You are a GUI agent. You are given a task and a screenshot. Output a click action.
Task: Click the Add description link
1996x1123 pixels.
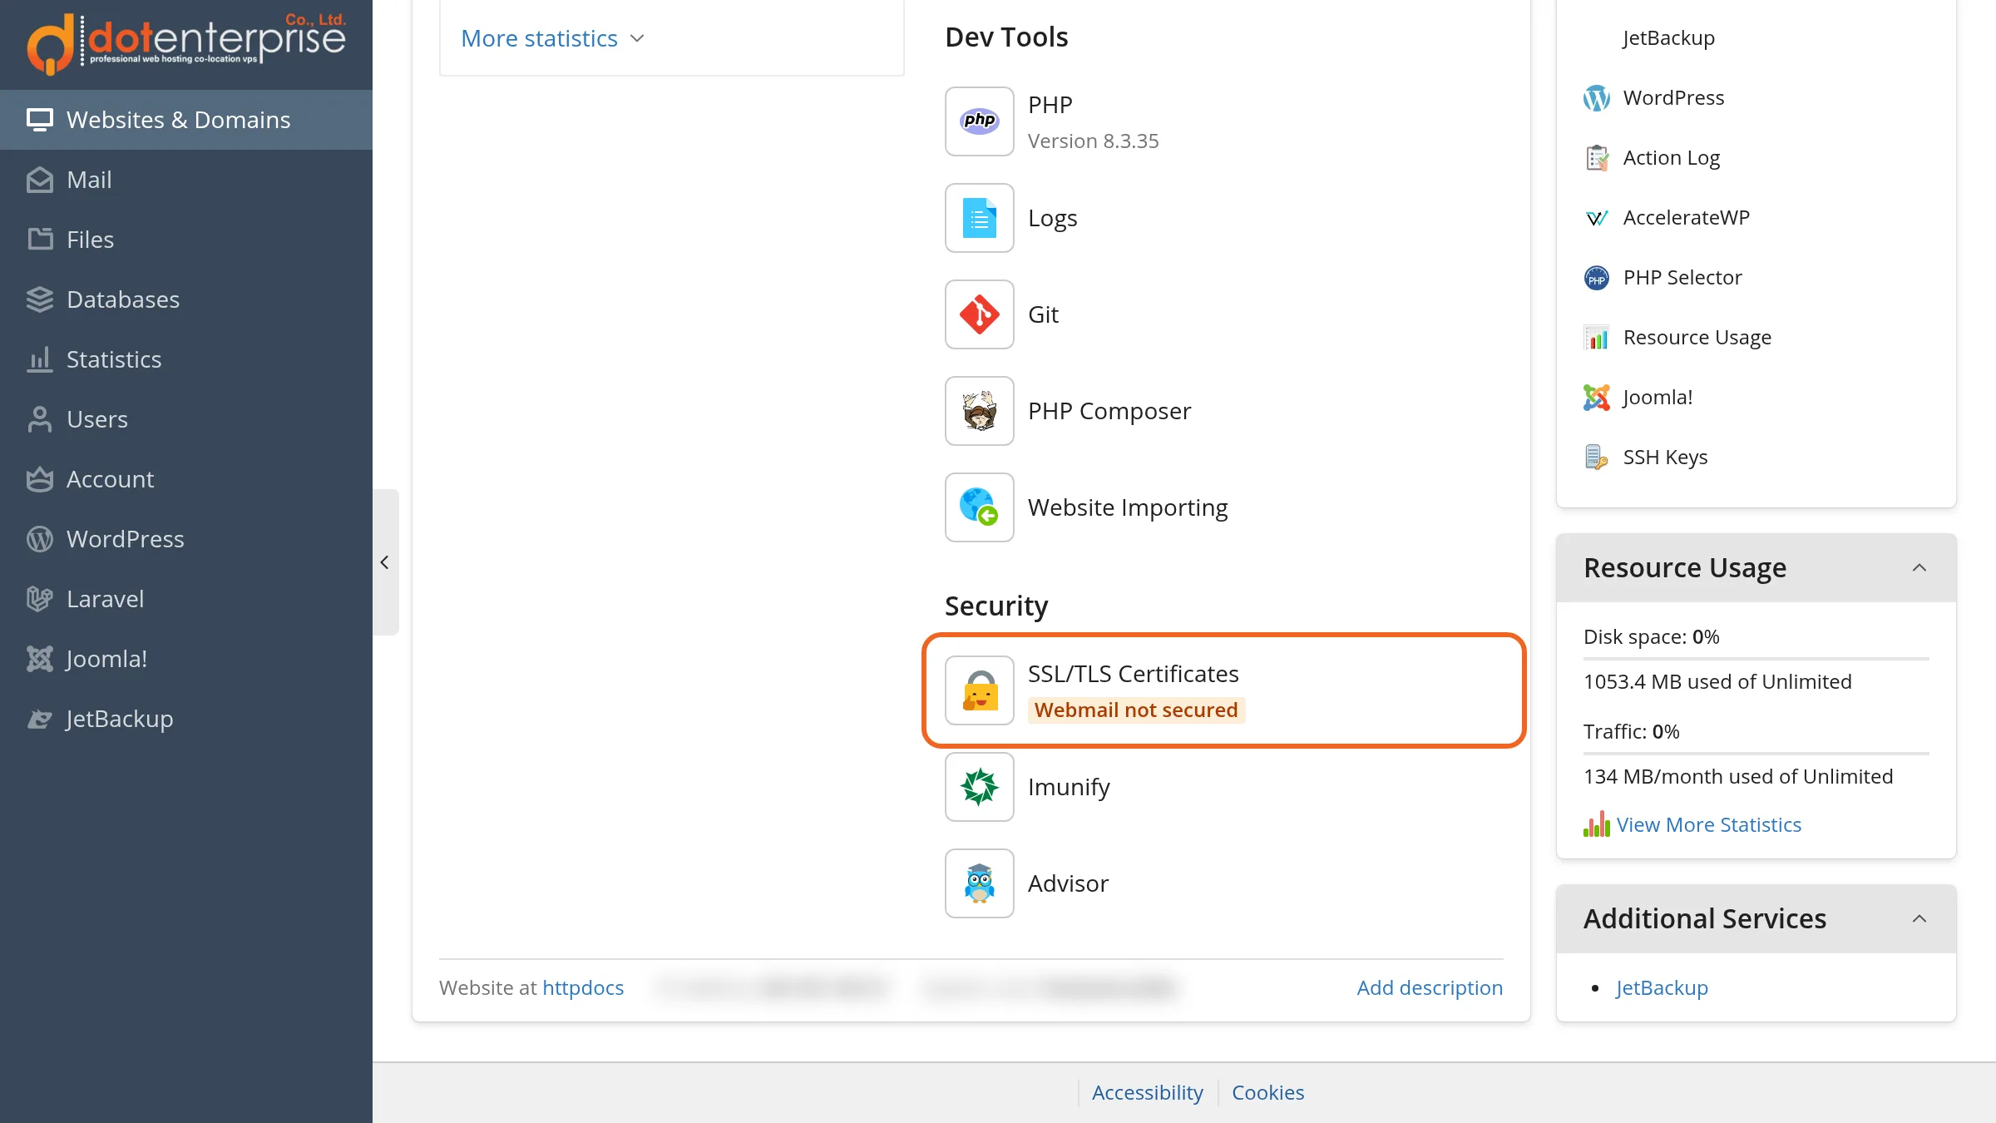click(1430, 987)
